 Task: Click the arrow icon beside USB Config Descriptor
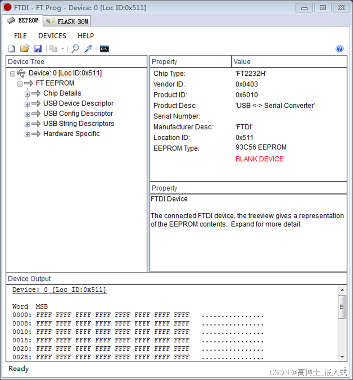click(36, 114)
